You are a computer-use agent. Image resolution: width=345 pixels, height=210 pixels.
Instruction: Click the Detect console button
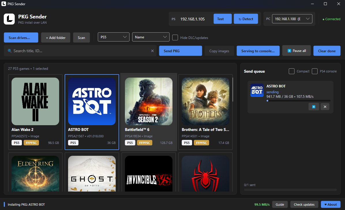coord(246,19)
